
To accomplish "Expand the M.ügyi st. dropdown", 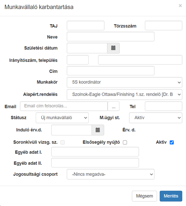I will point(156,118).
